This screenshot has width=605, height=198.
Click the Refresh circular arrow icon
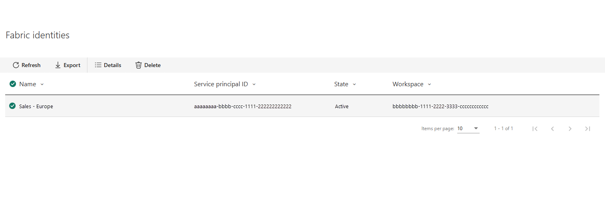coord(16,65)
